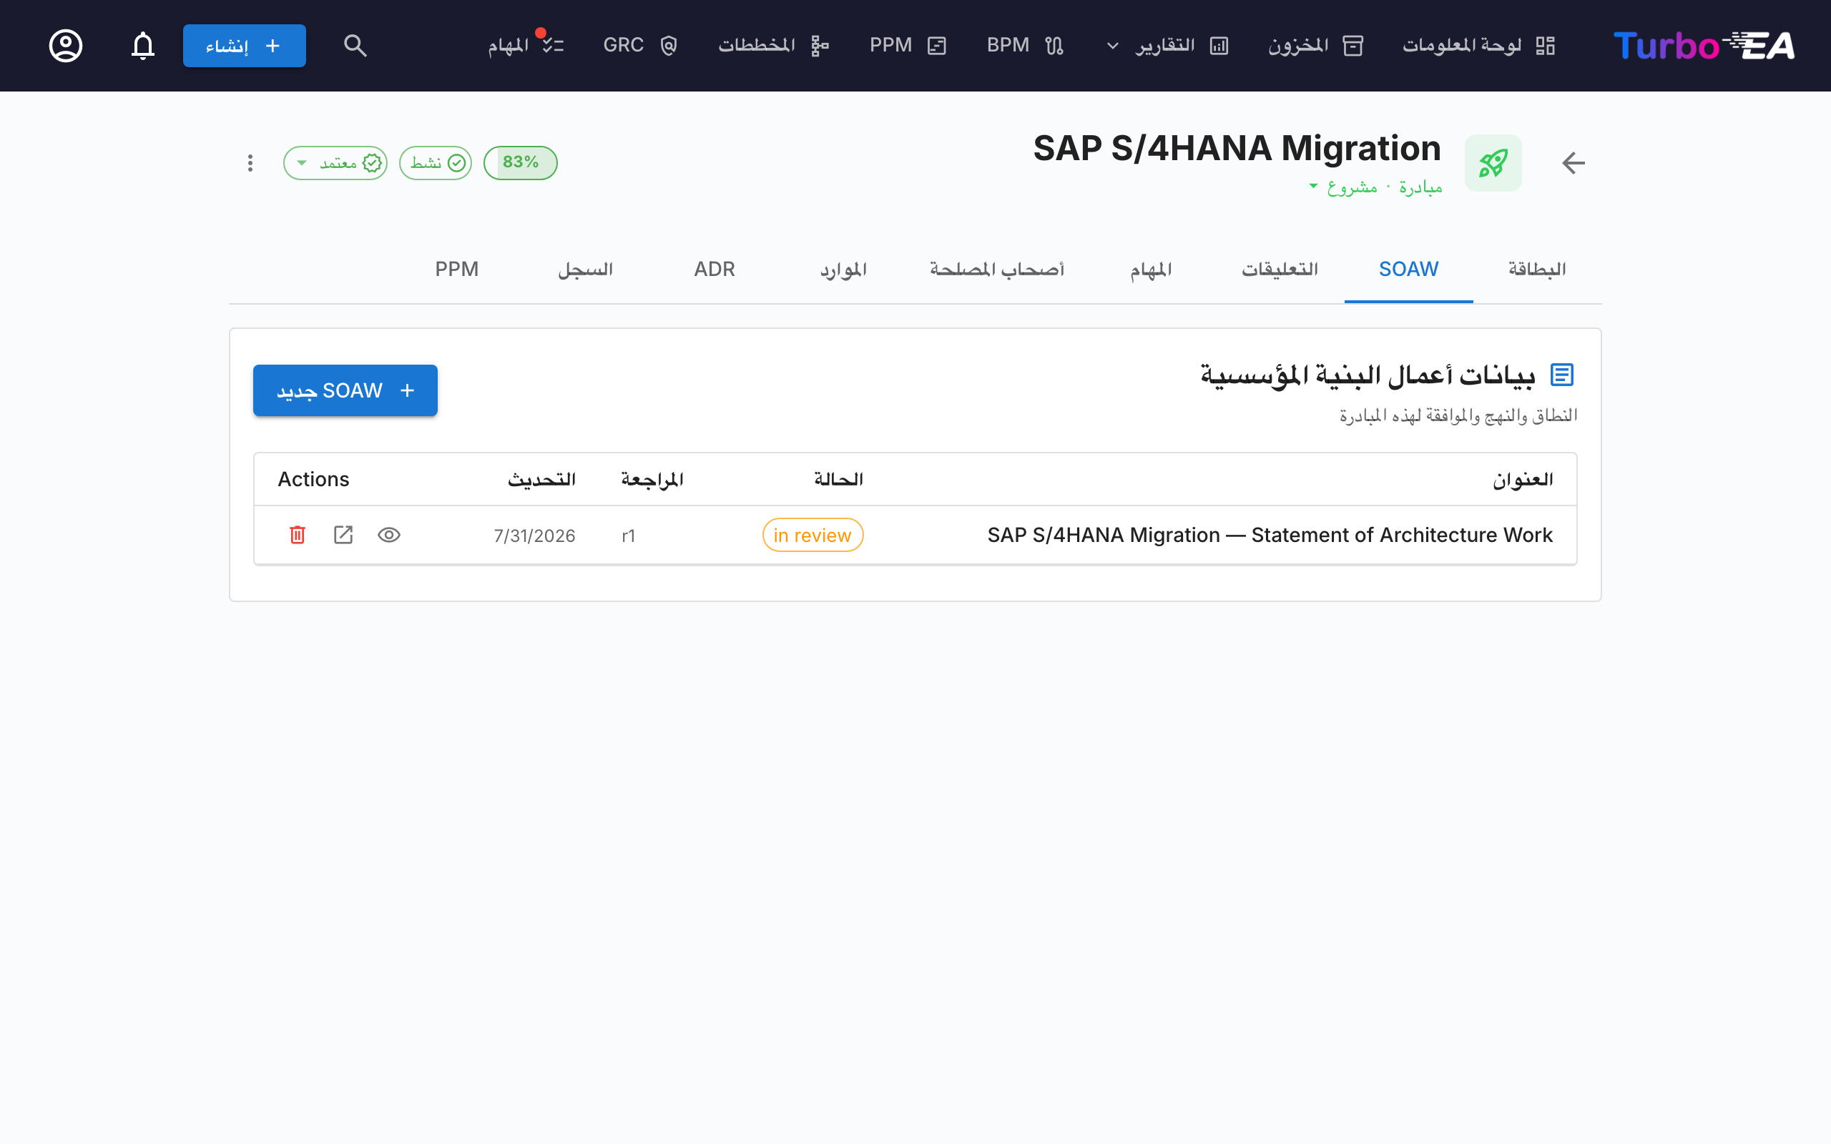Open المهام tasks in top navigation
The image size is (1831, 1144).
tap(526, 45)
